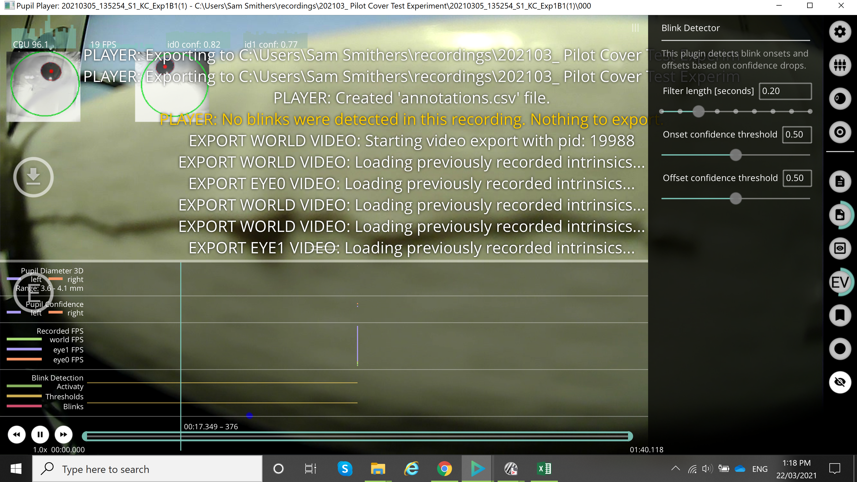Edit Filter length seconds value field
The image size is (857, 482).
(x=785, y=91)
